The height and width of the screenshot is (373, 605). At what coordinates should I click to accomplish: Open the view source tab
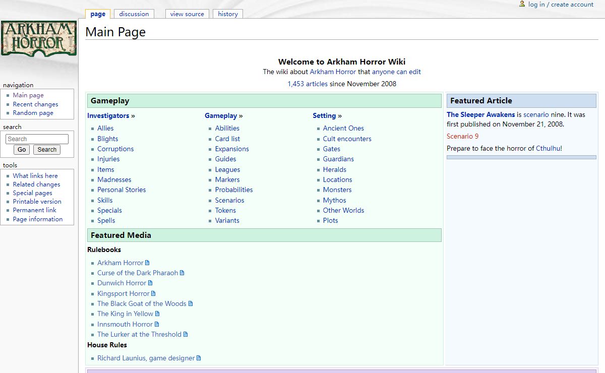187,14
